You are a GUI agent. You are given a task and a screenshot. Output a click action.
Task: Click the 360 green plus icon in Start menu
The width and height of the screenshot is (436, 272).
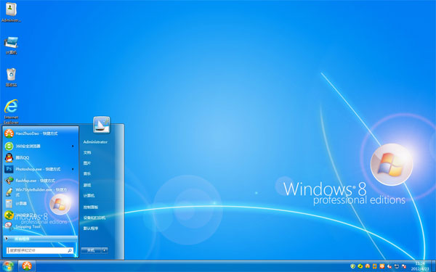[9, 215]
